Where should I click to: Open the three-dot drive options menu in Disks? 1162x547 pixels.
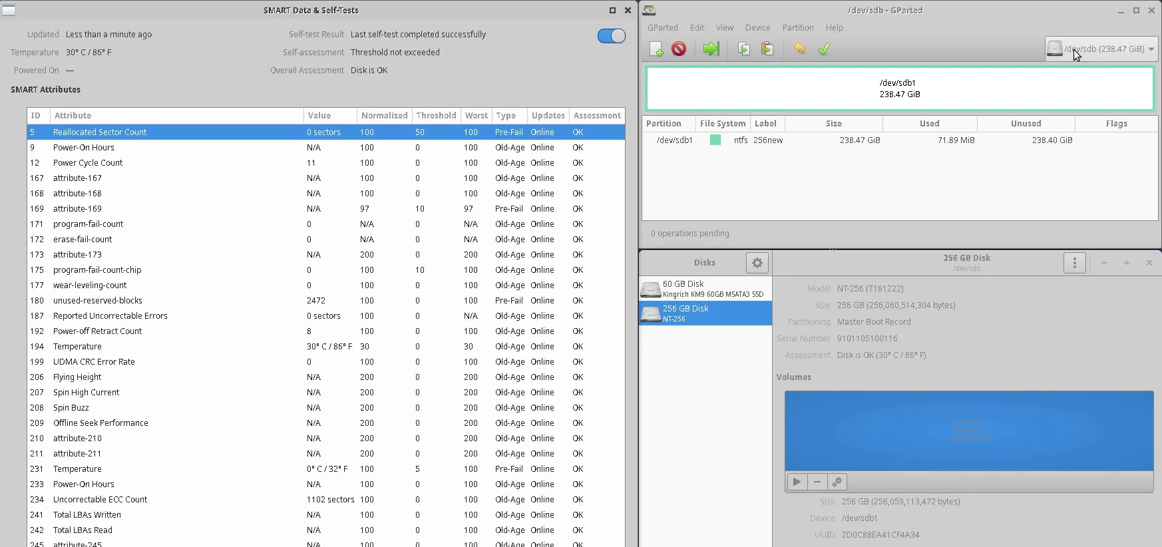[1075, 263]
